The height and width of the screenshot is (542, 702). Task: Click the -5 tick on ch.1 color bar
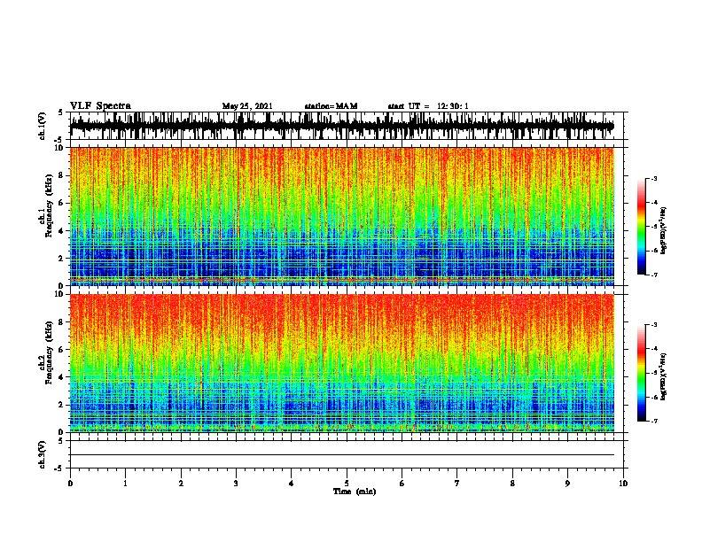(653, 227)
